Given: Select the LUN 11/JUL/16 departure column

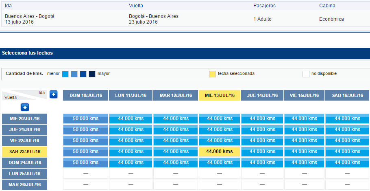Looking at the screenshot, I should 131,95.
